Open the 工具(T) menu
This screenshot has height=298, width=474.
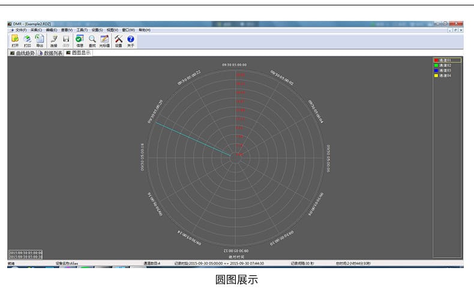[x=82, y=29]
